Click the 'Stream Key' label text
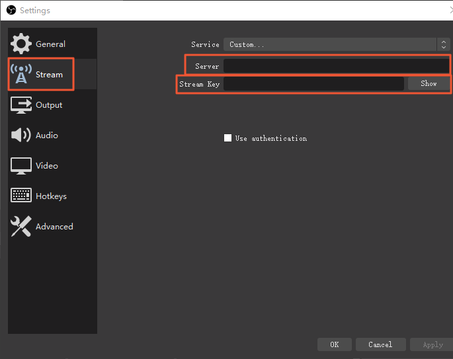Viewport: 453px width, 359px height. pyautogui.click(x=199, y=84)
